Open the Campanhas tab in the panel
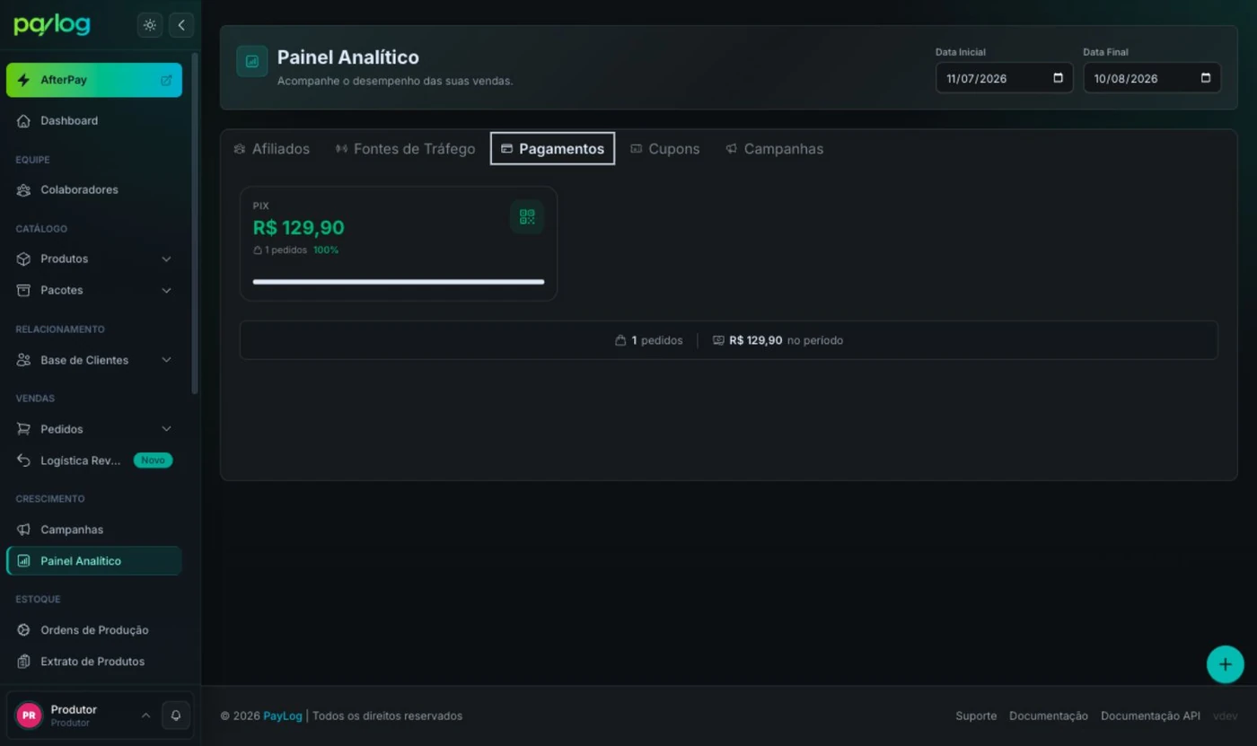 coord(774,149)
